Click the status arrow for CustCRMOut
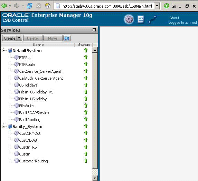Viewport: 198px width, 181px height. [x=86, y=133]
